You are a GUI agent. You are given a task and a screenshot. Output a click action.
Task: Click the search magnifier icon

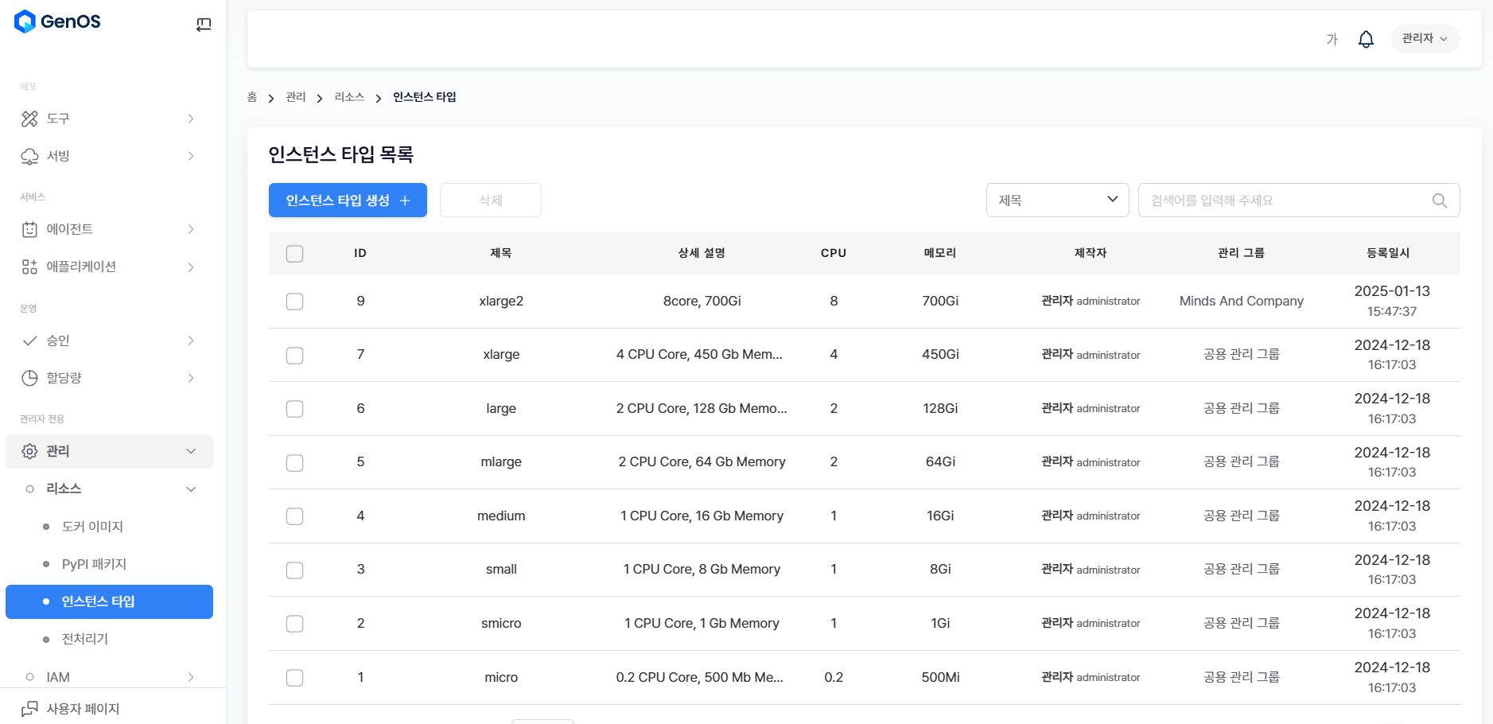(x=1439, y=200)
